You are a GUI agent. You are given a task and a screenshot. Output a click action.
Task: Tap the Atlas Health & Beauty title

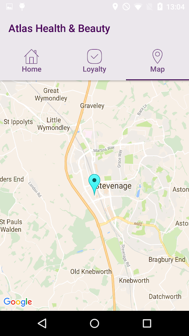pos(59,29)
